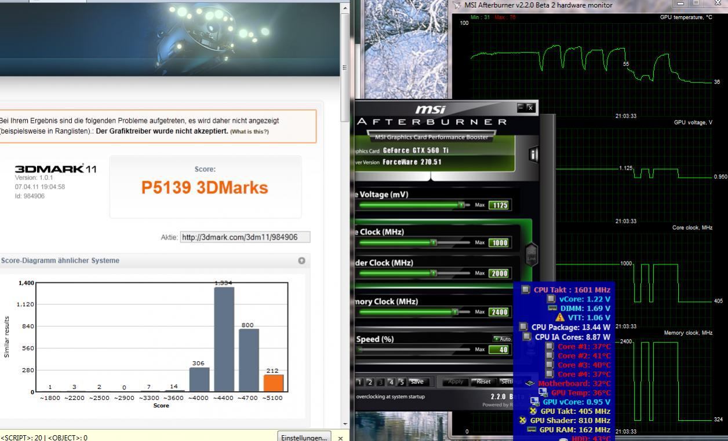Click the Core Clock value field 1000
The width and height of the screenshot is (728, 441).
tap(499, 243)
